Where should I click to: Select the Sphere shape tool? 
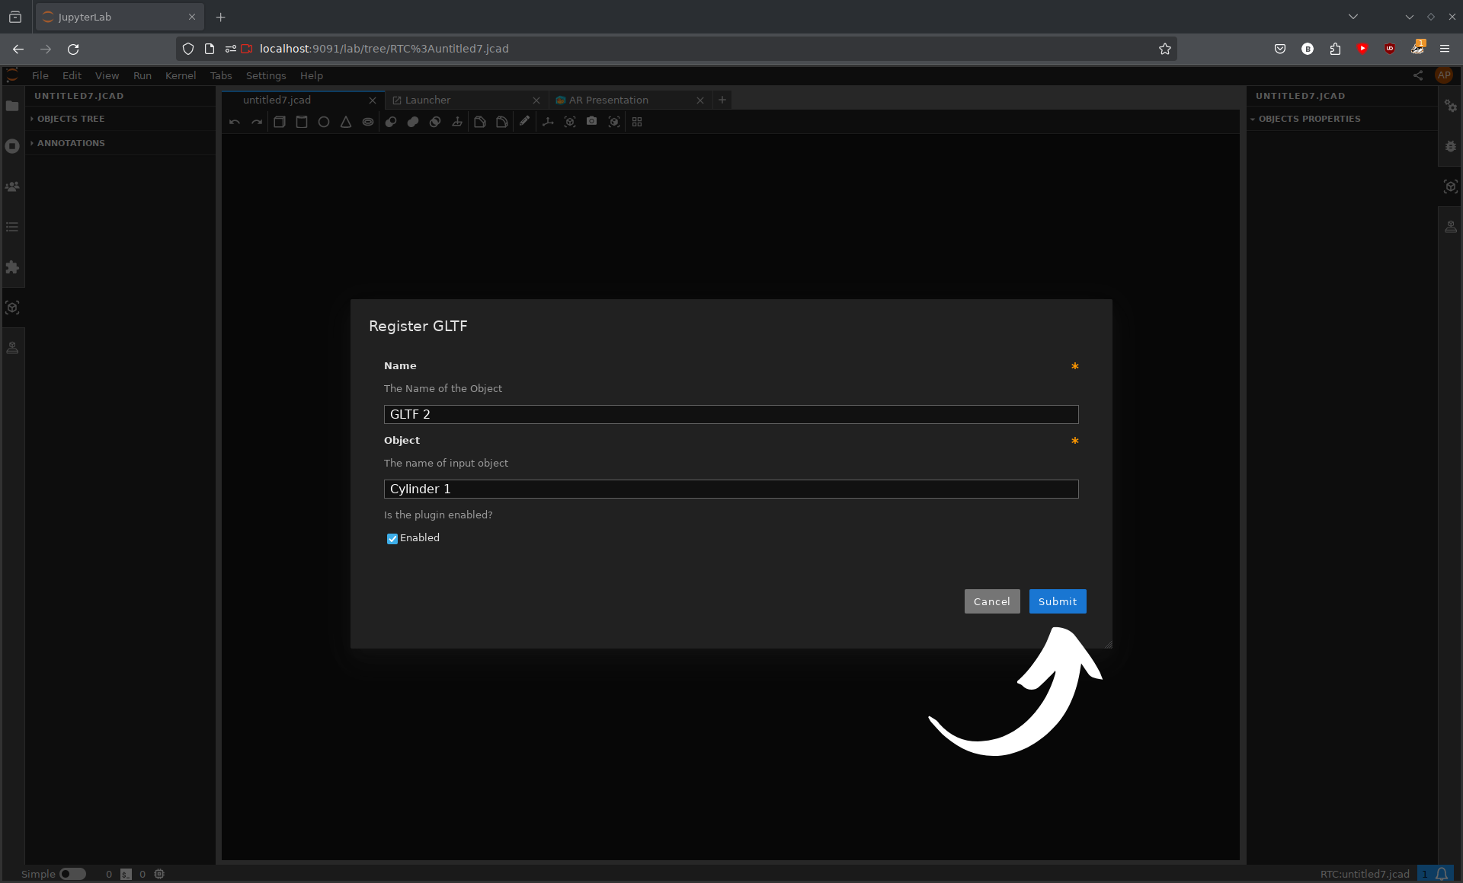click(324, 122)
